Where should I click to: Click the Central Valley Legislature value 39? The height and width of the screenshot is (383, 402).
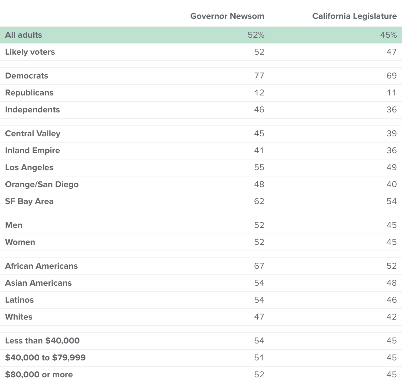(392, 133)
